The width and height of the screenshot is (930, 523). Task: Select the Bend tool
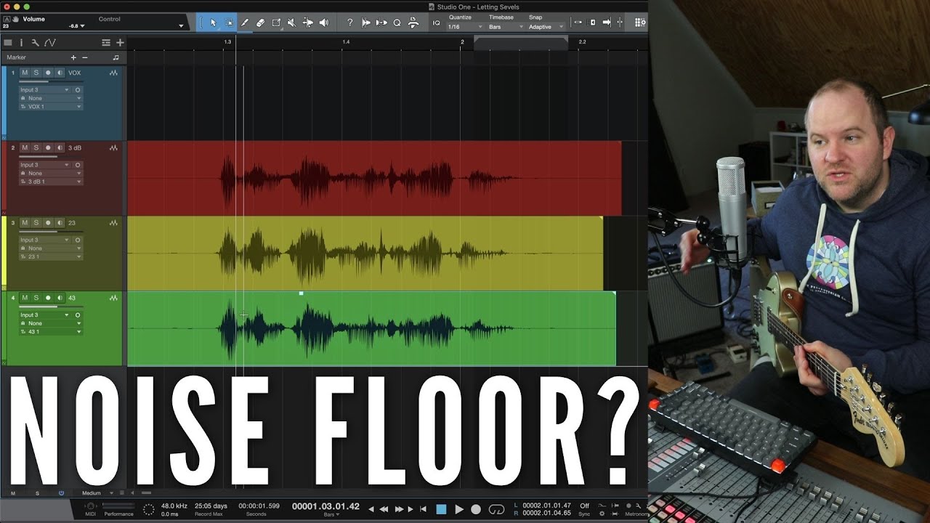click(x=307, y=23)
